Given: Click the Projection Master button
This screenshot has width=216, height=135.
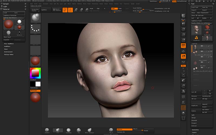Looking at the screenshot, I should (x=35, y=10).
